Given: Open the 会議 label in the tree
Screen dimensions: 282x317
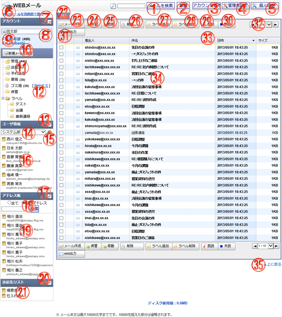Looking at the screenshot, I should (x=19, y=110).
